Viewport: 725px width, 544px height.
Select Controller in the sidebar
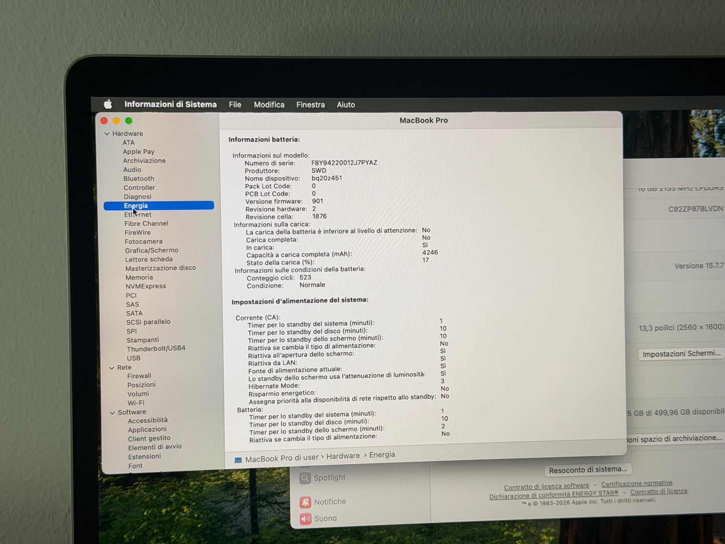pos(139,188)
